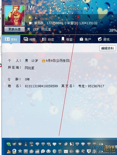Open the 游戏 tab
The image size is (117, 155).
click(104, 39)
